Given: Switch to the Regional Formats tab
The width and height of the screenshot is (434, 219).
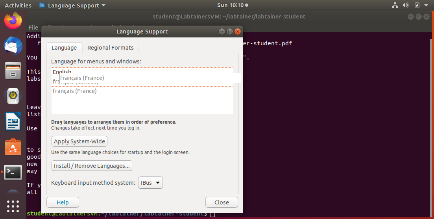Looking at the screenshot, I should [110, 48].
